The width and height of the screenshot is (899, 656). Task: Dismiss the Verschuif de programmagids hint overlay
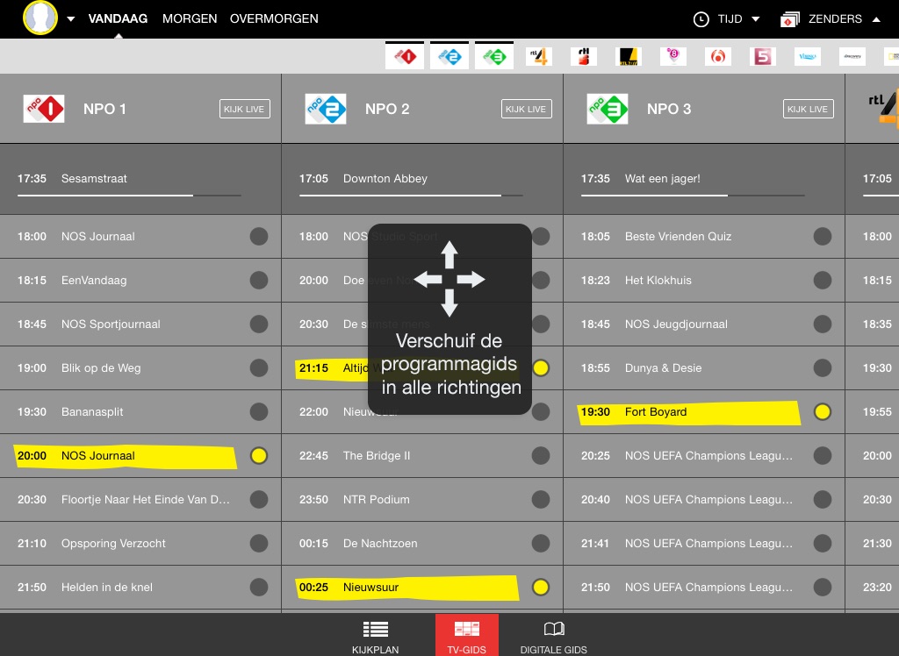pos(449,319)
